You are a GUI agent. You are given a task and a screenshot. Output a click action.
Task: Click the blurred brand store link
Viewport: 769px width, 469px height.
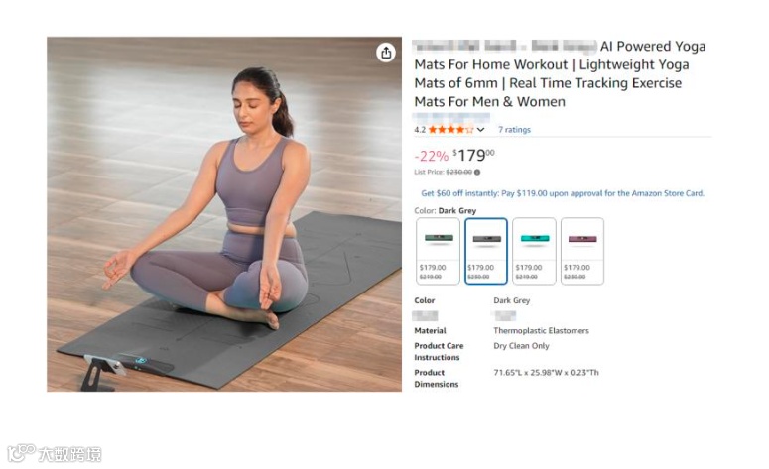(451, 117)
